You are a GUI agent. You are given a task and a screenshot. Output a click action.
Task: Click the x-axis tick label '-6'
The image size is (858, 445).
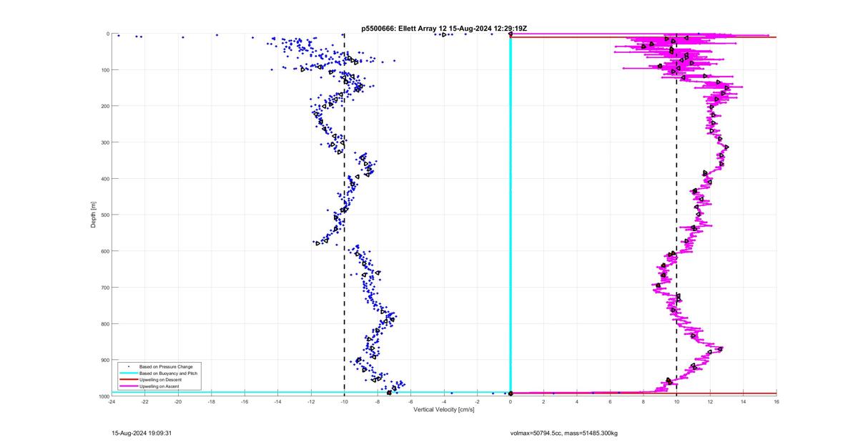tap(411, 401)
